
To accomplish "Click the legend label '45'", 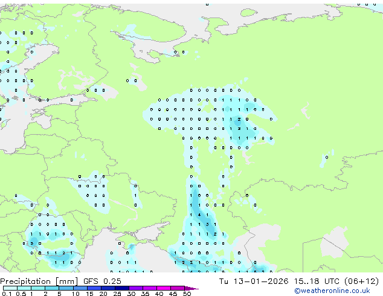I will pos(173,294).
